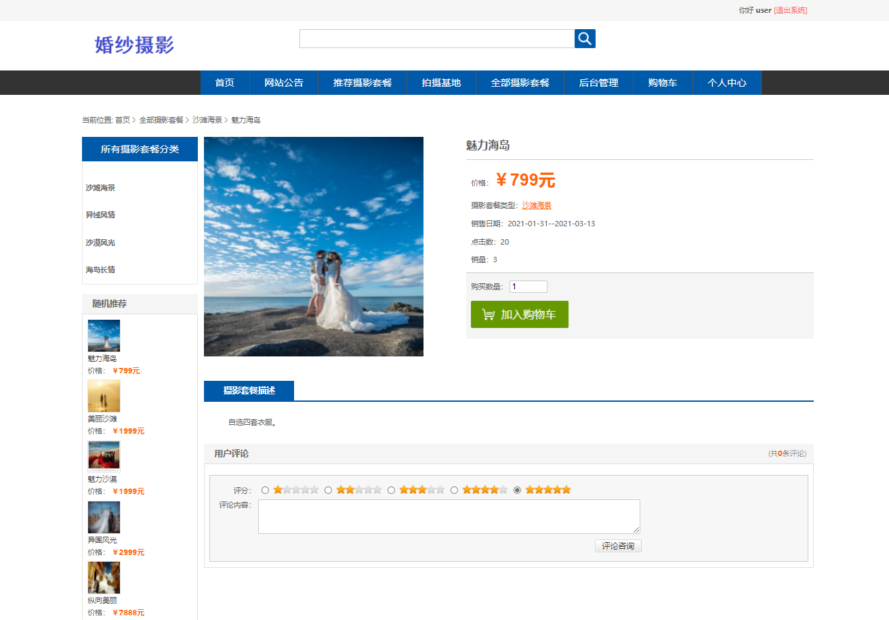889x620 pixels.
Task: Click the 退出系统 logout link
Action: [x=790, y=10]
